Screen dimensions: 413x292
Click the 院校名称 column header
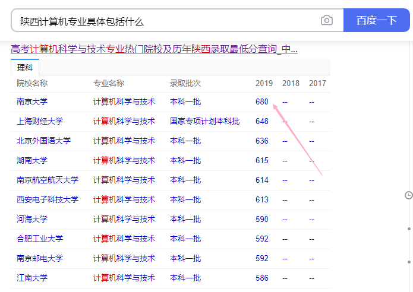click(x=32, y=83)
